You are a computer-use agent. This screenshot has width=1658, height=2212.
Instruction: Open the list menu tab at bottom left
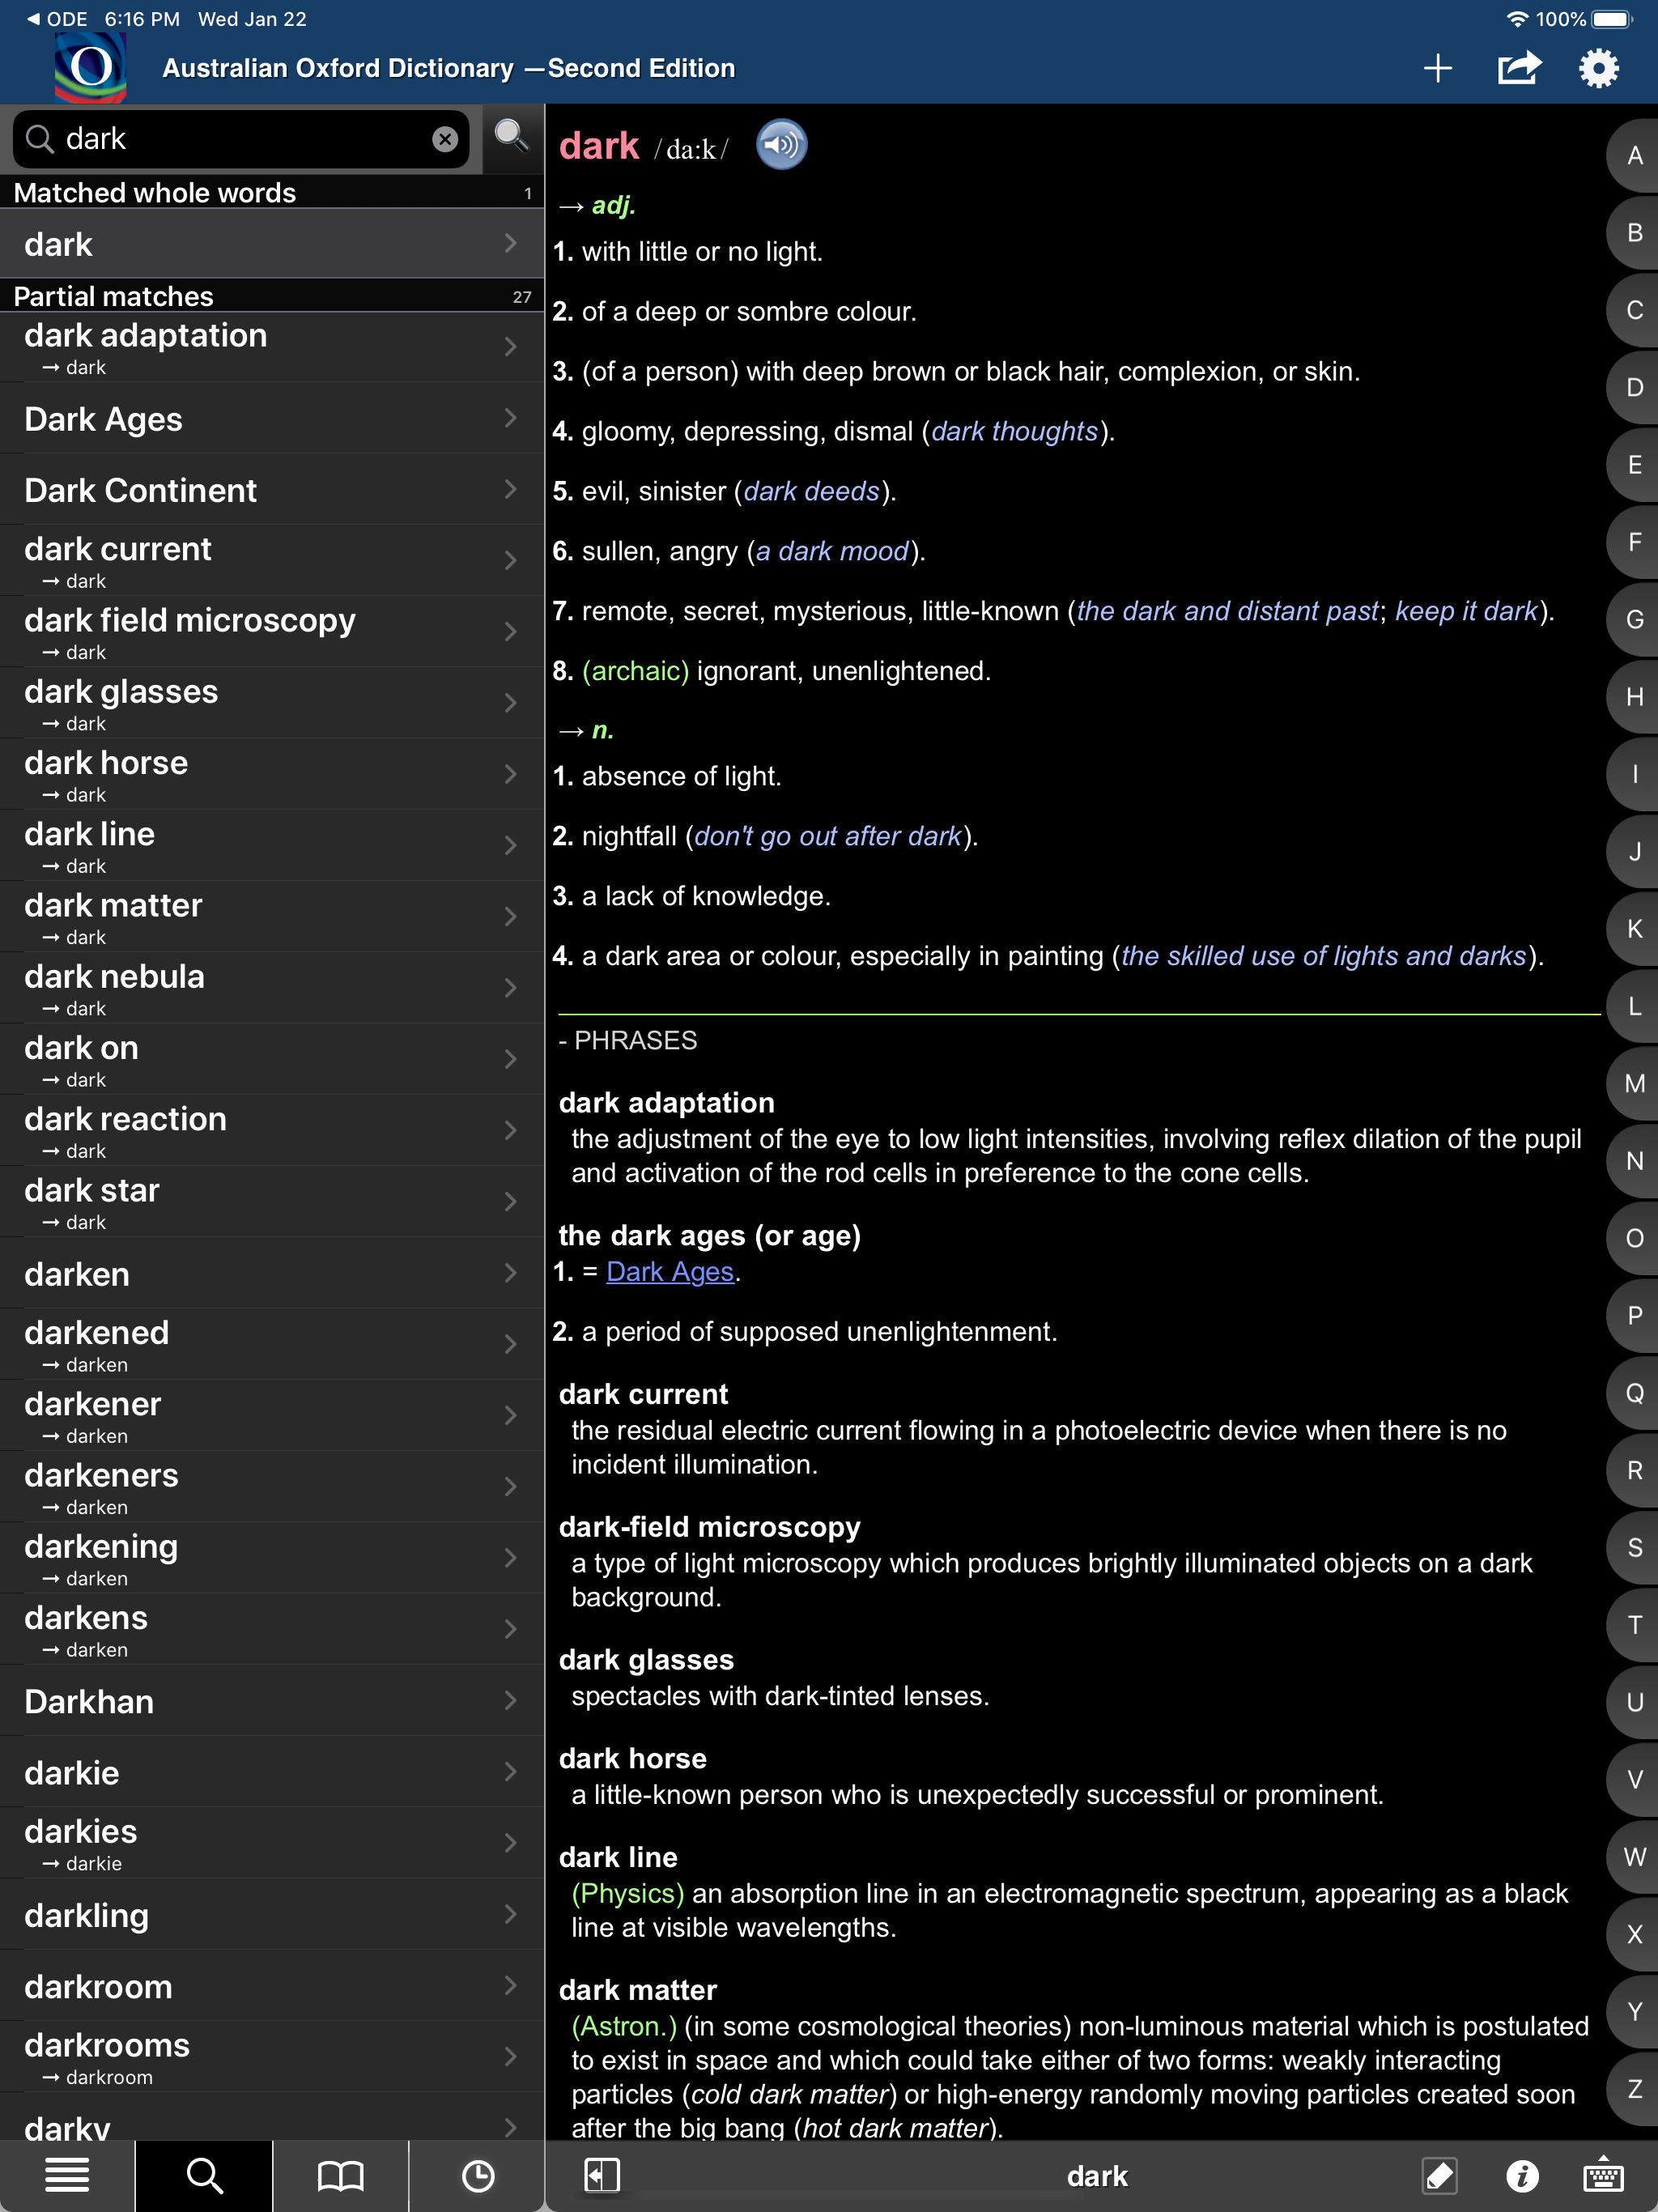tap(67, 2175)
